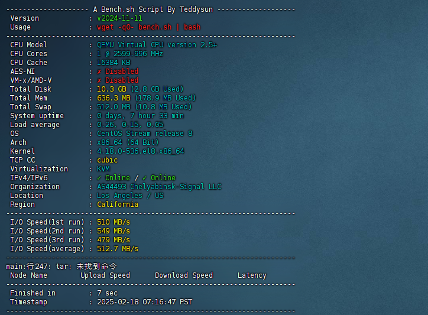Click the region value California
This screenshot has height=315, width=428.
(118, 204)
